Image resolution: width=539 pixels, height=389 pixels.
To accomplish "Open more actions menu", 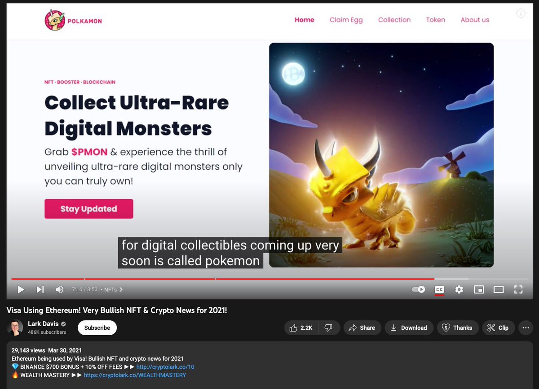I will pos(526,328).
